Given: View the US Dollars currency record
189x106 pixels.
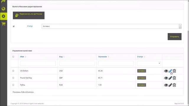Looking at the screenshot, I should coord(166,71).
